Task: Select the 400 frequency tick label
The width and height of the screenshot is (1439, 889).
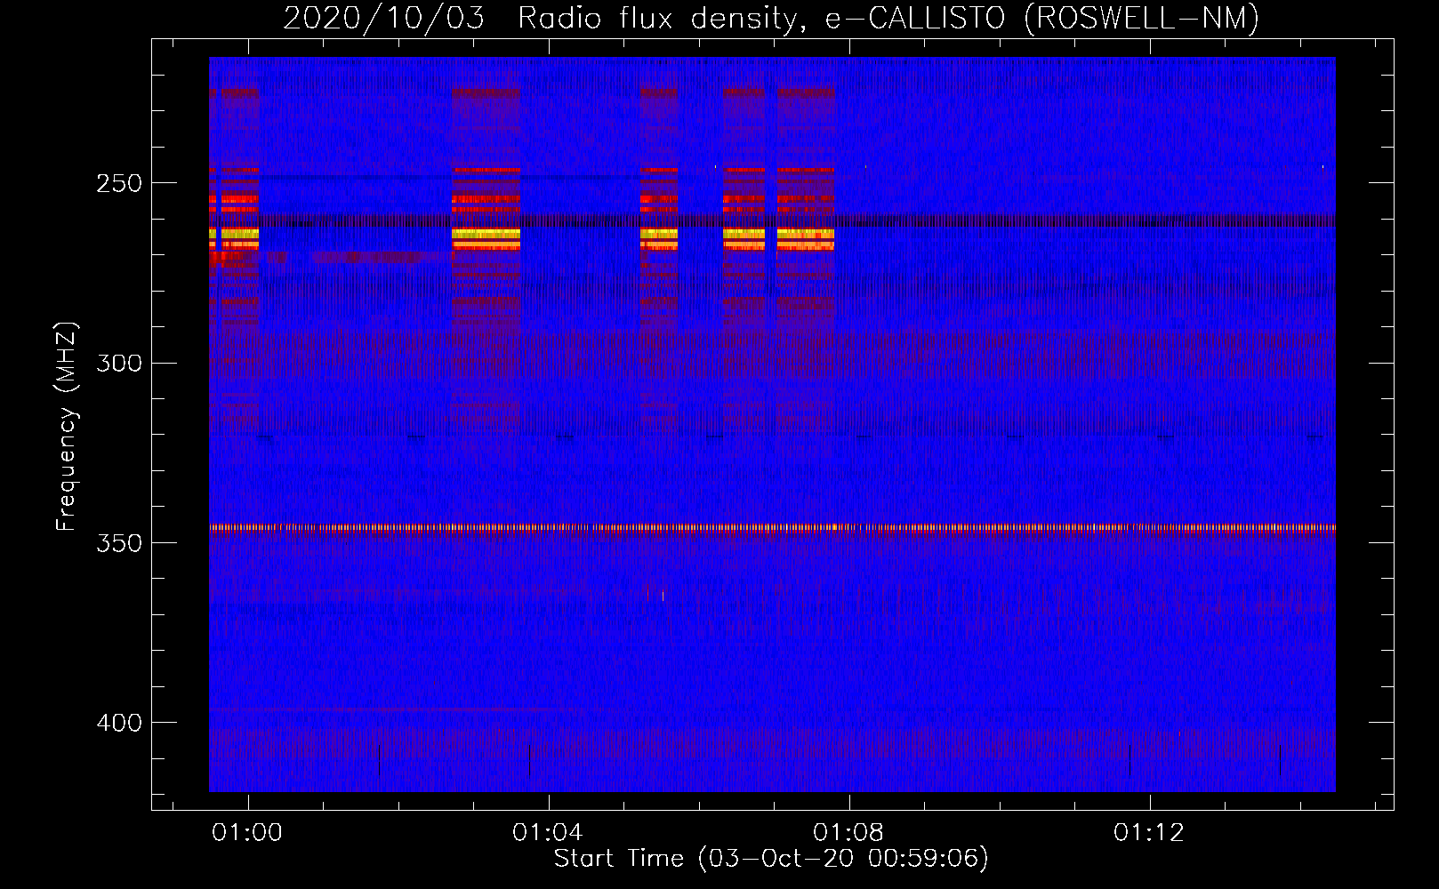Action: 119,723
